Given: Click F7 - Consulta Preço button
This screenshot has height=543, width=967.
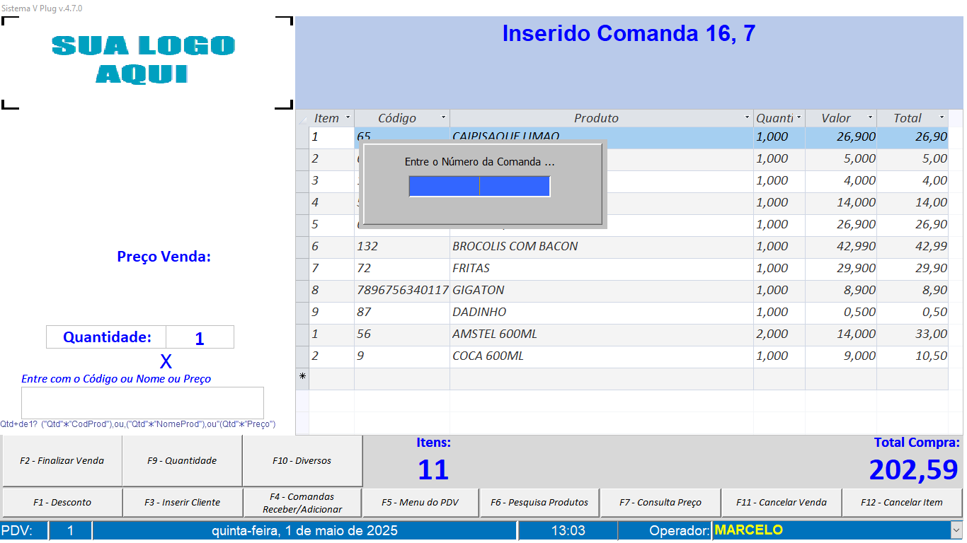Looking at the screenshot, I should tap(660, 503).
